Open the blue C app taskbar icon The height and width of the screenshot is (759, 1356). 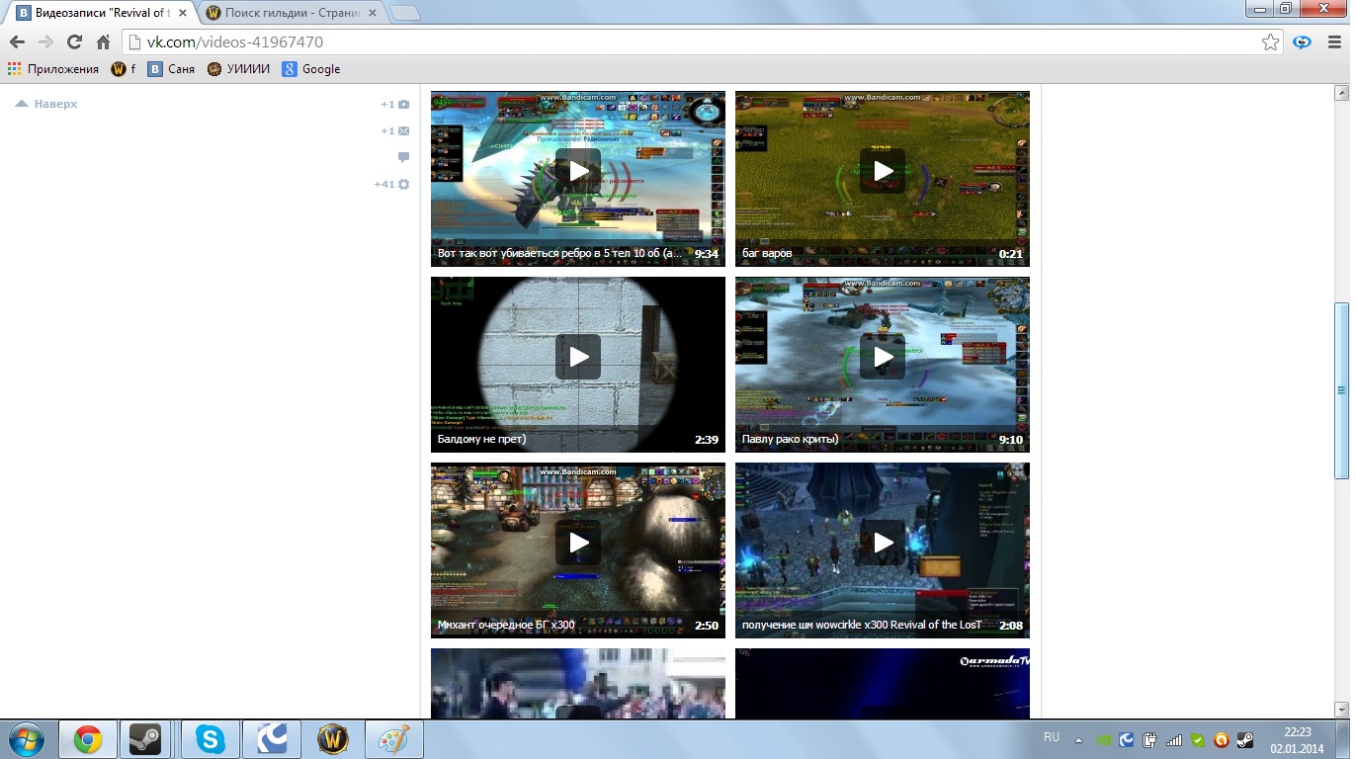(272, 739)
